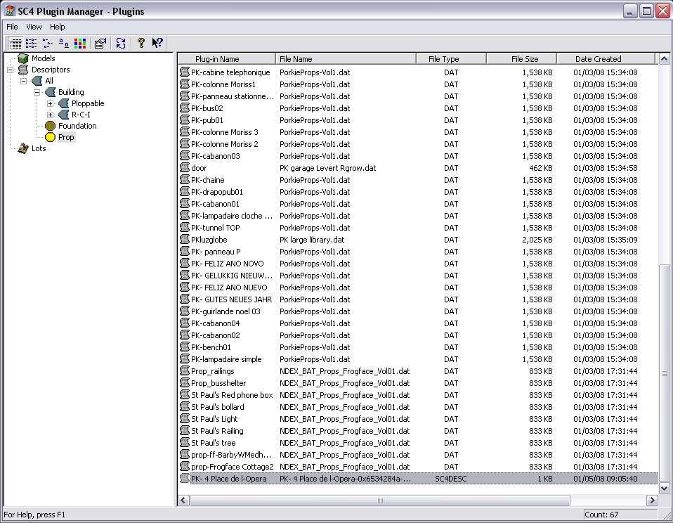This screenshot has height=523, width=673.
Task: Open the View menu
Action: coord(34,27)
